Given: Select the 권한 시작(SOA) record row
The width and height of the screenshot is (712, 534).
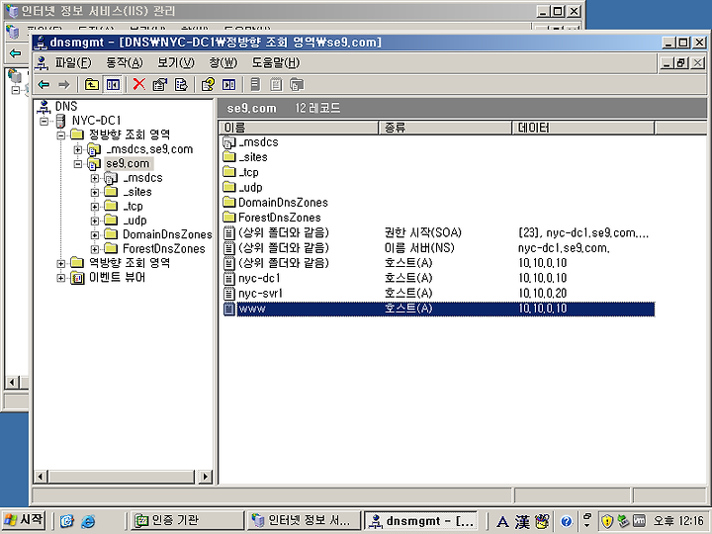Looking at the screenshot, I should (439, 233).
